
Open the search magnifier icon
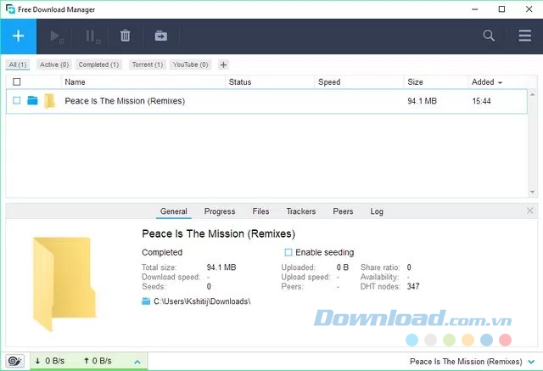[489, 36]
